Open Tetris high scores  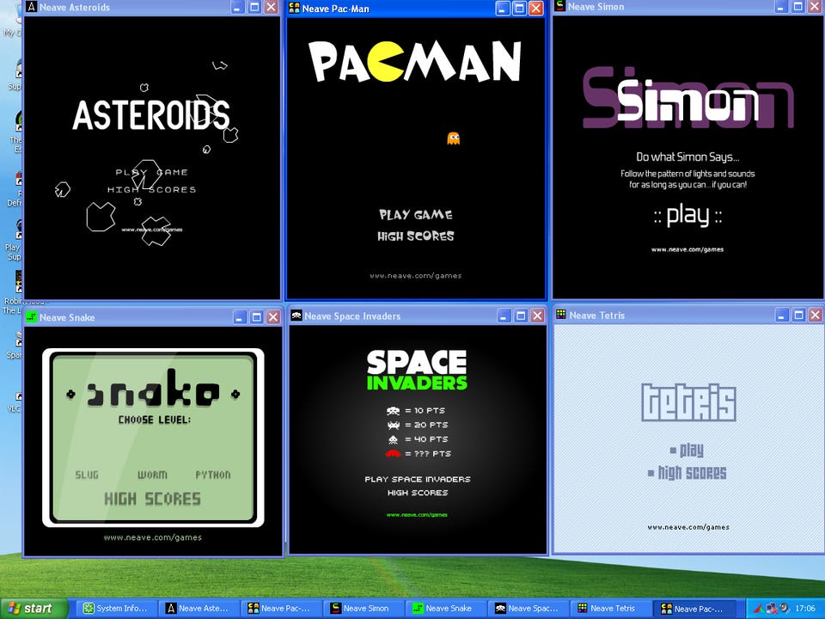[691, 473]
